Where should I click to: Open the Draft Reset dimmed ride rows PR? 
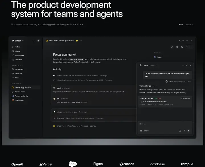click(x=153, y=102)
